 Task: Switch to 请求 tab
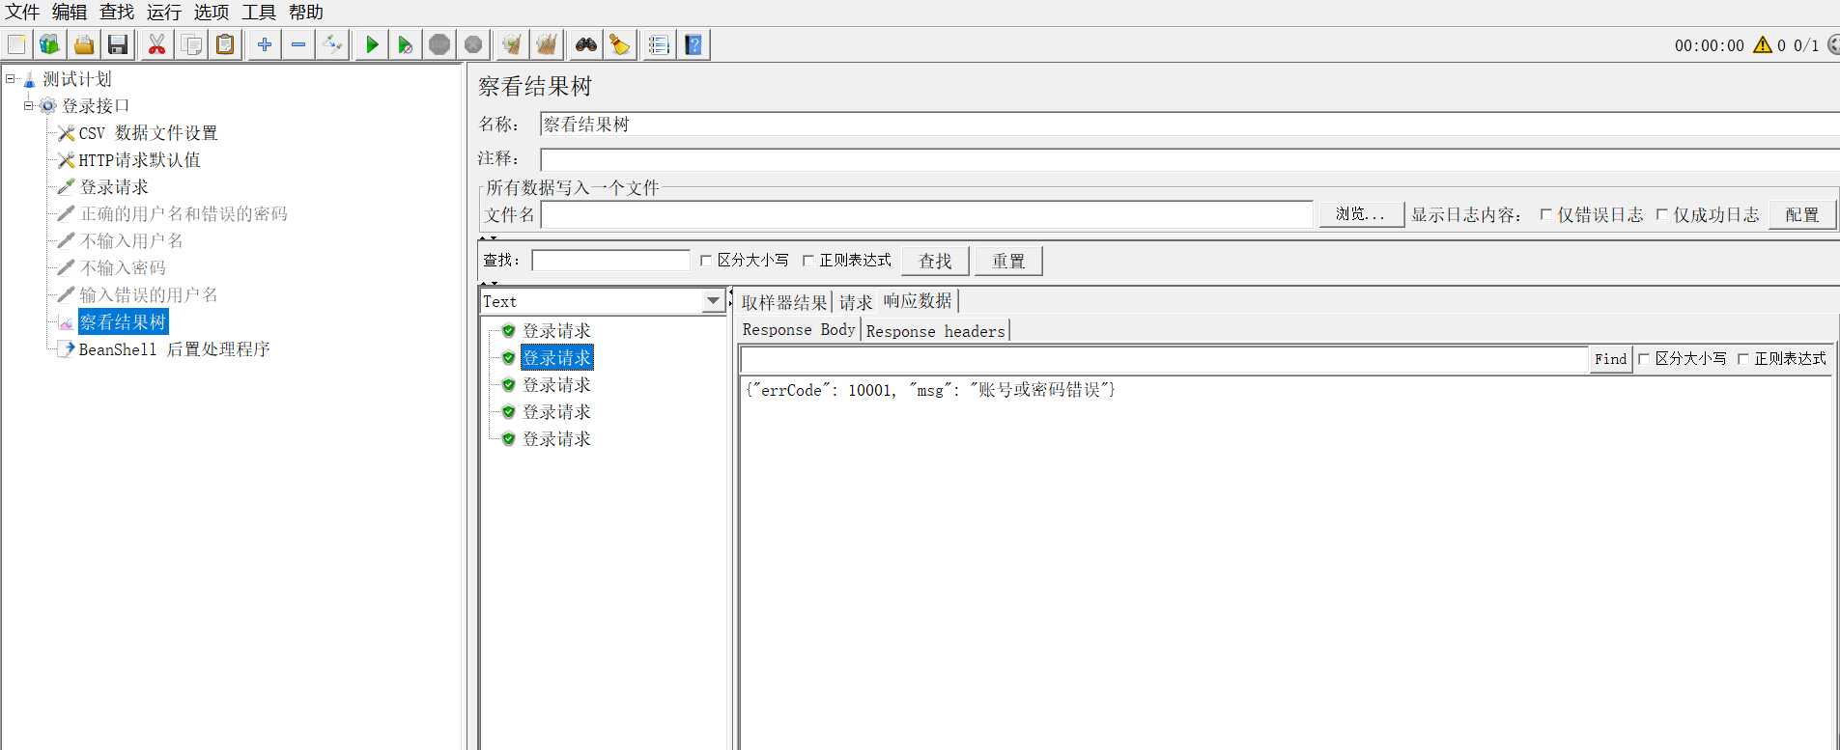point(856,303)
